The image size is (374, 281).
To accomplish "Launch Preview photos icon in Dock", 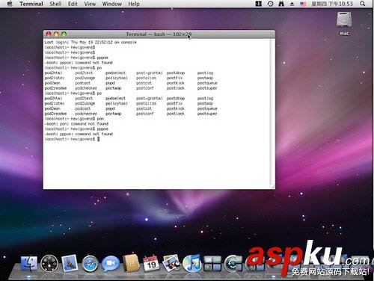I will [171, 263].
